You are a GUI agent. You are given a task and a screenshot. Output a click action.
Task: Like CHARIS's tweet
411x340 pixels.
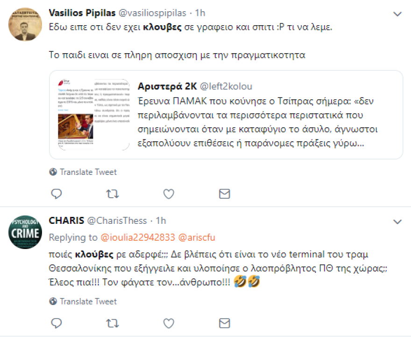click(x=168, y=323)
